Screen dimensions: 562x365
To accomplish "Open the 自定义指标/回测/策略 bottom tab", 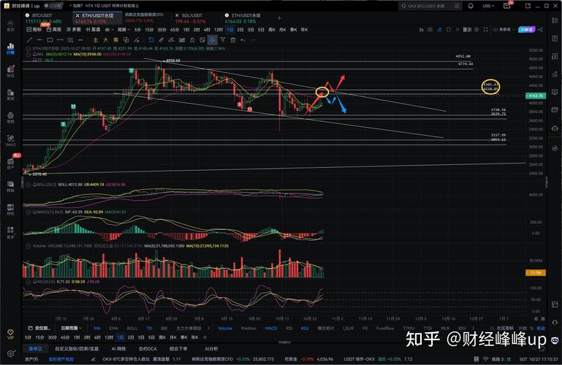I will tap(79, 349).
